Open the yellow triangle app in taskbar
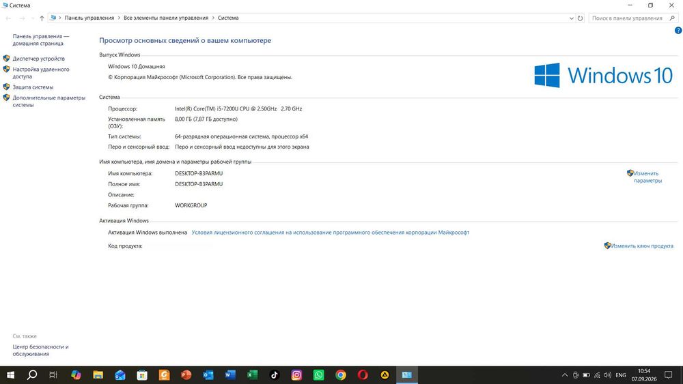This screenshot has width=683, height=384. (385, 375)
